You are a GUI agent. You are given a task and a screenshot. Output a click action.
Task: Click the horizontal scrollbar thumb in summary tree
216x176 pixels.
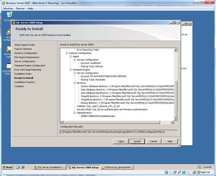[x=112, y=122]
